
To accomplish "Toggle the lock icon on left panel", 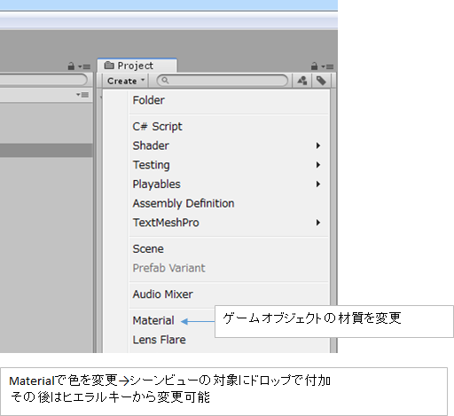I will pyautogui.click(x=71, y=66).
